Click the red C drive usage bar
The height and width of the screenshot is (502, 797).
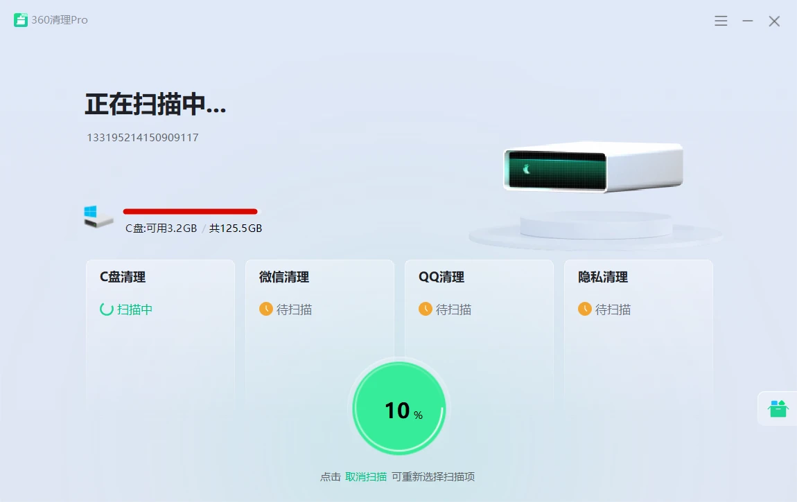click(x=190, y=211)
